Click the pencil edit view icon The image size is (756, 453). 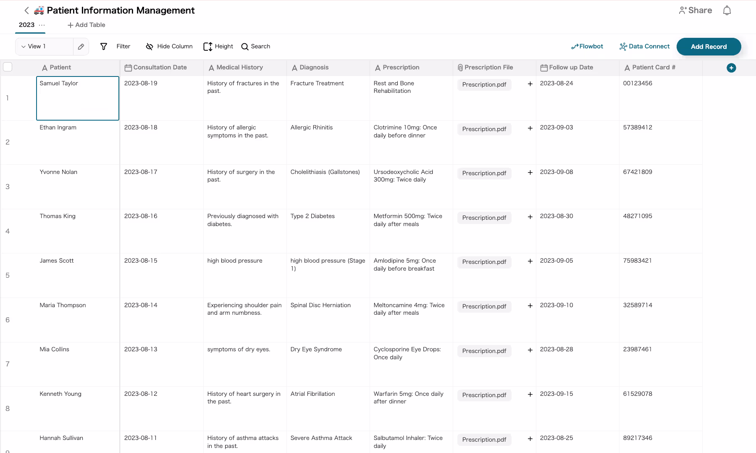coord(81,47)
